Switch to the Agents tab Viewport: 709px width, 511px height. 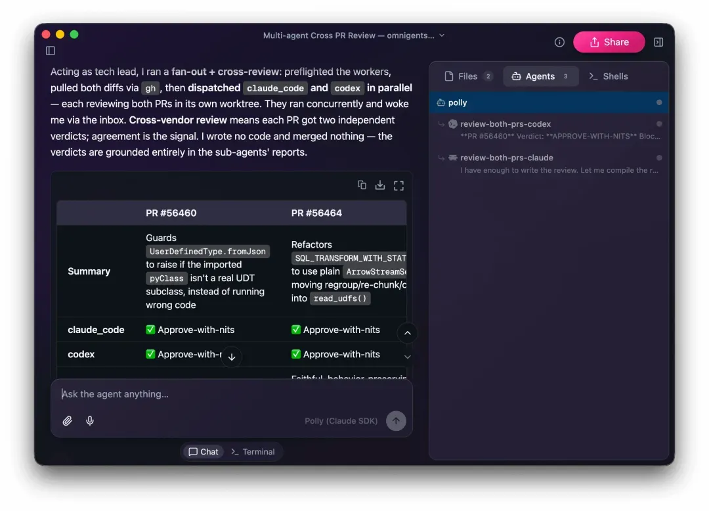(540, 76)
